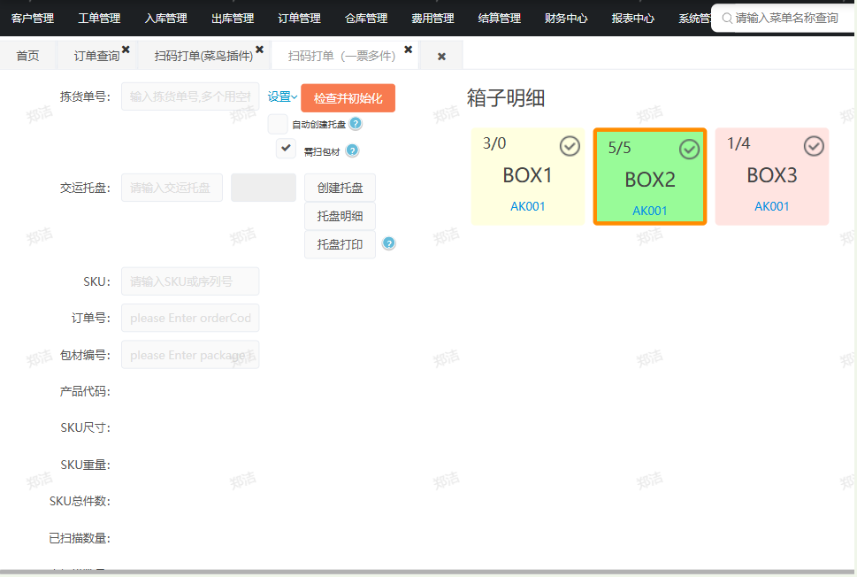Open the 出库管理 menu
The width and height of the screenshot is (857, 577).
[x=233, y=19]
